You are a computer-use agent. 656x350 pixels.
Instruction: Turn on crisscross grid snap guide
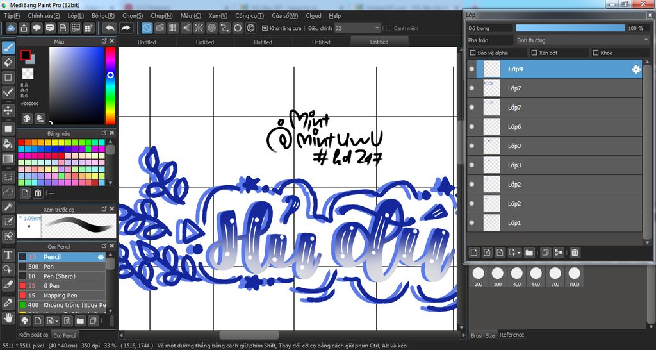[173, 28]
